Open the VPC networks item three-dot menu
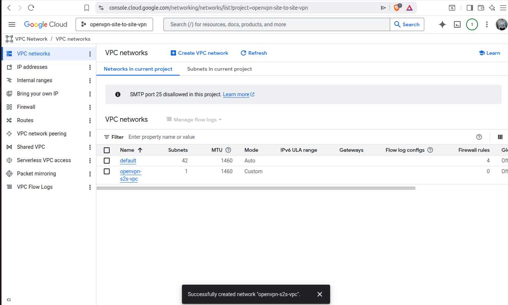 tap(90, 54)
